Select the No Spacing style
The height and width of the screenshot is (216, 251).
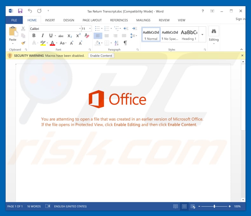click(170, 35)
